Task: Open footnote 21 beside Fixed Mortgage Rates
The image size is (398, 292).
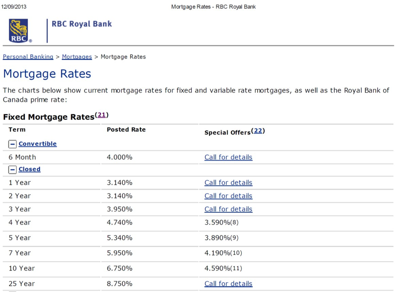Action: click(102, 115)
